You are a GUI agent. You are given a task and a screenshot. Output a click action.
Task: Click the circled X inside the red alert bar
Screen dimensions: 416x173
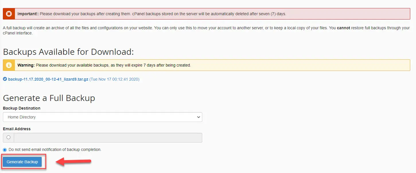coord(8,13)
